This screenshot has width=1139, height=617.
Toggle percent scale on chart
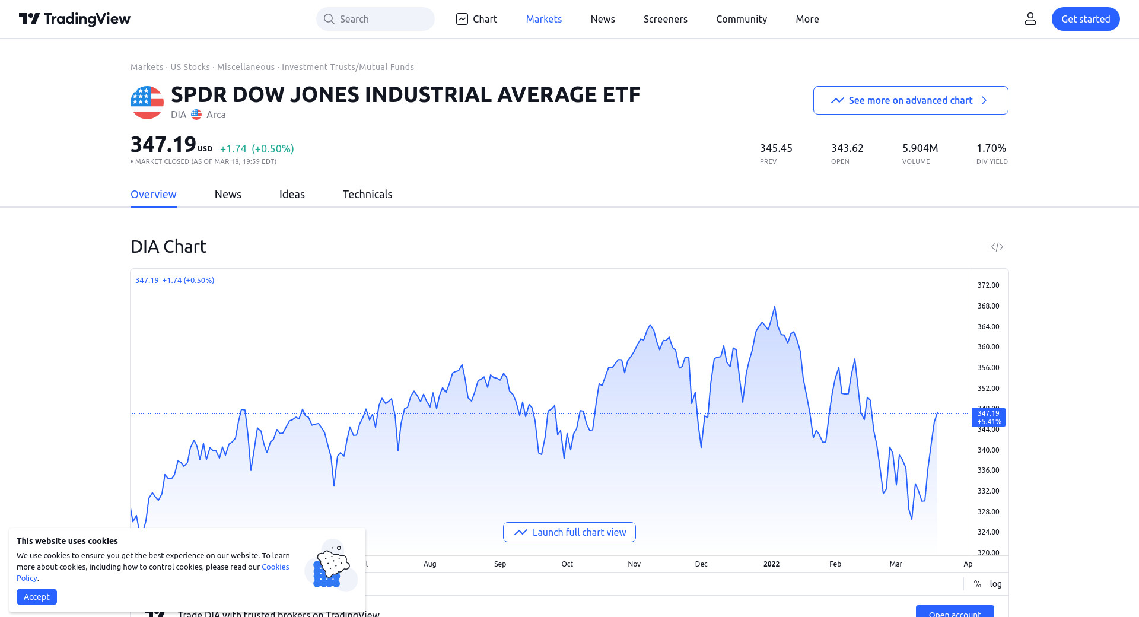(977, 584)
